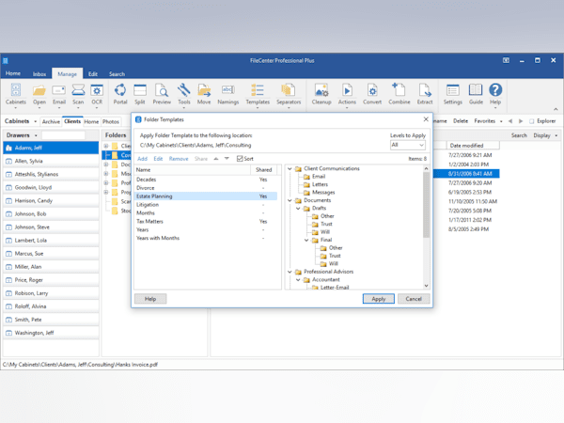Screen dimensions: 564x423
Task: Click the Combine icon
Action: [x=399, y=92]
